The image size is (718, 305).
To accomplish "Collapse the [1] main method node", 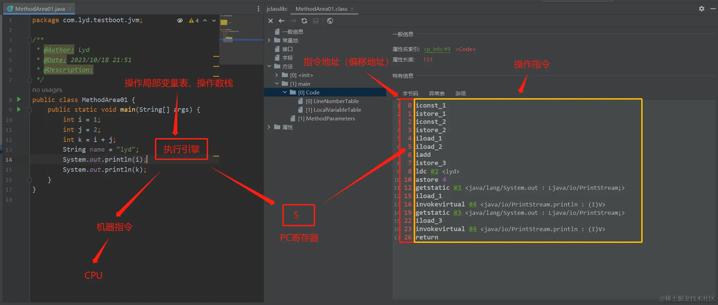I will pyautogui.click(x=277, y=84).
